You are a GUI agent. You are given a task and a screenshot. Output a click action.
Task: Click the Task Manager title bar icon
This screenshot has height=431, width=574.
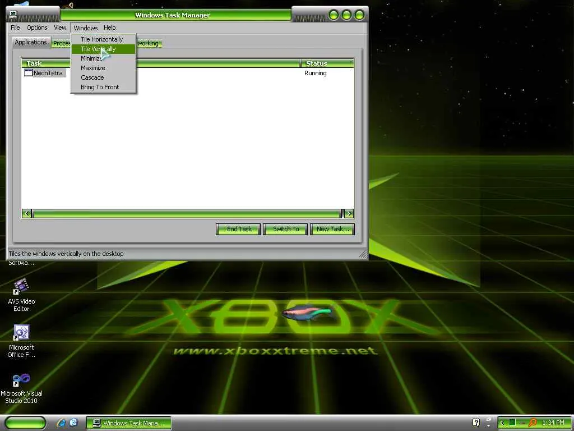click(13, 14)
